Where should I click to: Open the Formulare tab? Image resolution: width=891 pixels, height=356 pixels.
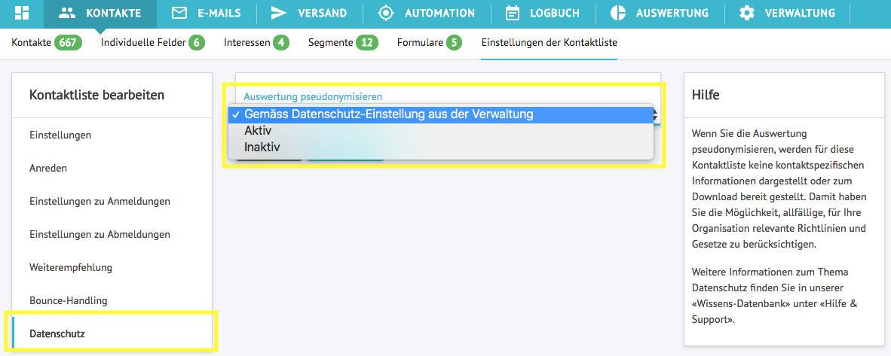(421, 43)
